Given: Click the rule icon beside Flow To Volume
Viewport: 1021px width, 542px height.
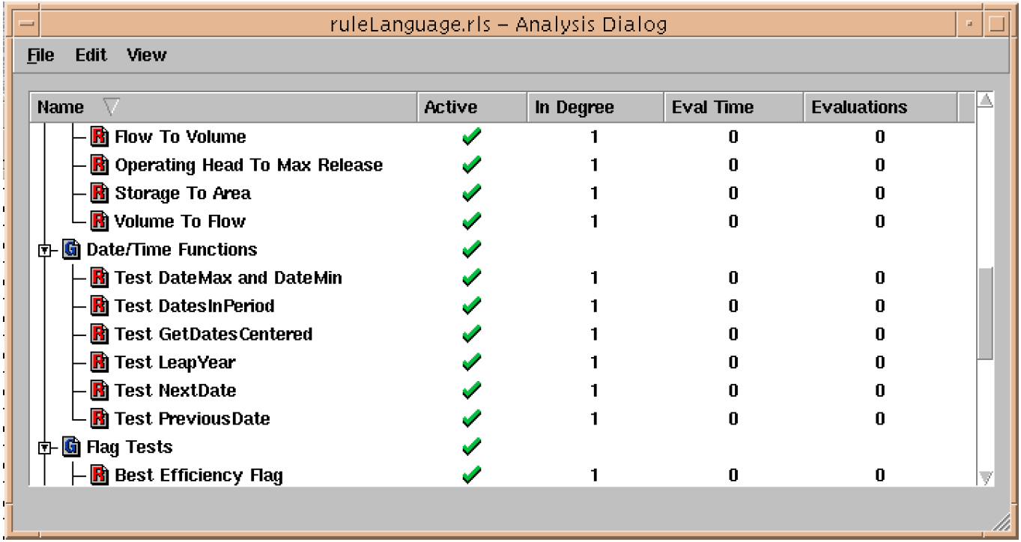Looking at the screenshot, I should tap(100, 137).
